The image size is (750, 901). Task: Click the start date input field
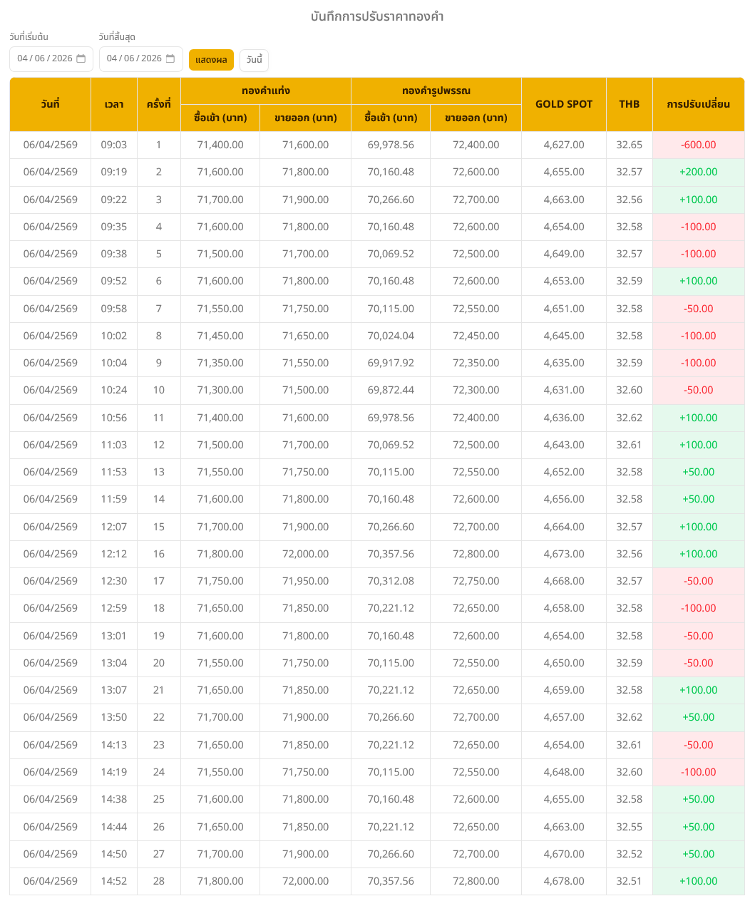[x=45, y=58]
